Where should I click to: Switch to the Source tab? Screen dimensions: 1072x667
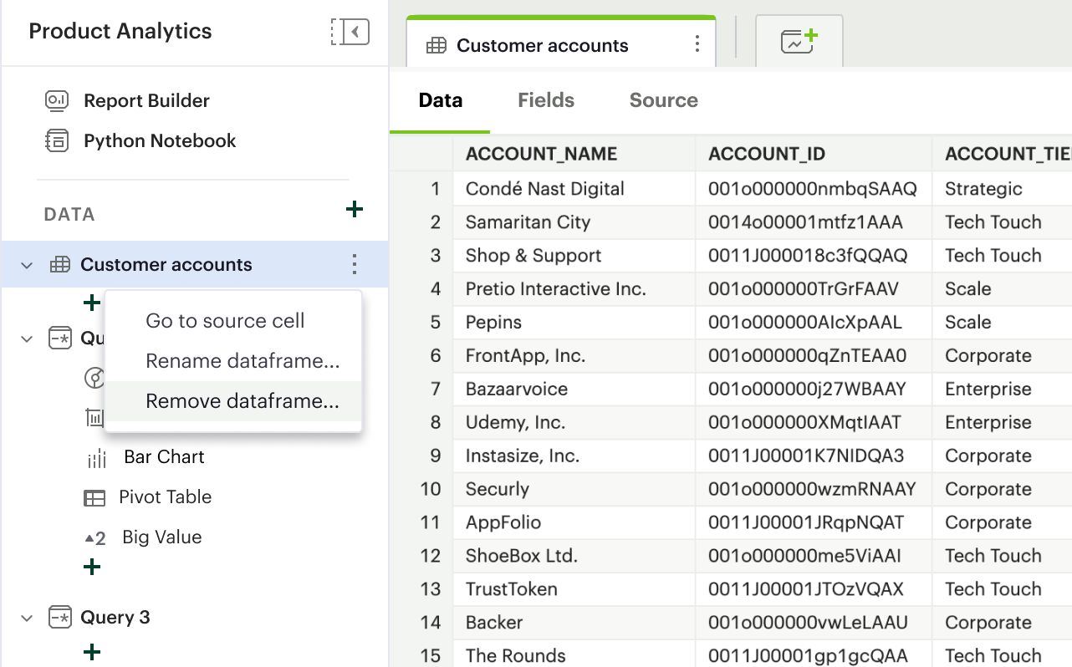pos(664,100)
